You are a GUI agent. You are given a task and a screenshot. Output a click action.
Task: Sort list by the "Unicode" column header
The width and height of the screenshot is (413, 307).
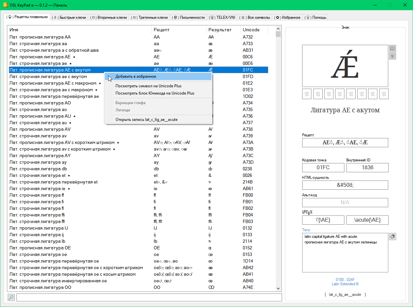pyautogui.click(x=251, y=30)
